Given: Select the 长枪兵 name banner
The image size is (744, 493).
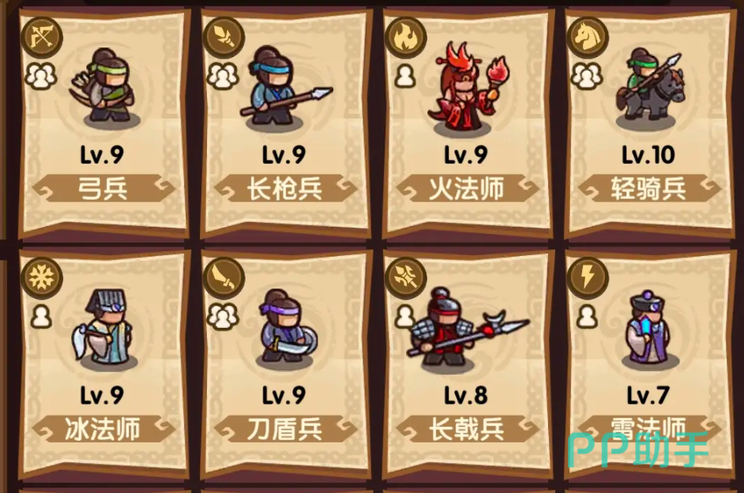Looking at the screenshot, I should click(x=284, y=188).
